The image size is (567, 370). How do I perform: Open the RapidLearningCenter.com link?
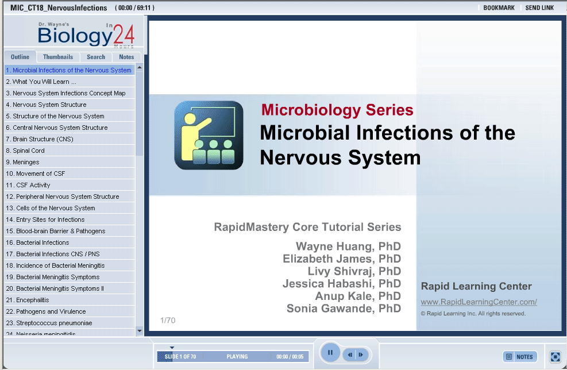479,302
